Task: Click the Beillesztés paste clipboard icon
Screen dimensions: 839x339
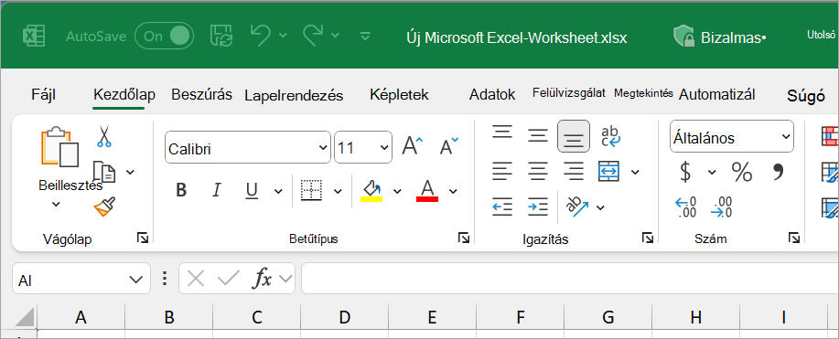Action: click(x=59, y=147)
